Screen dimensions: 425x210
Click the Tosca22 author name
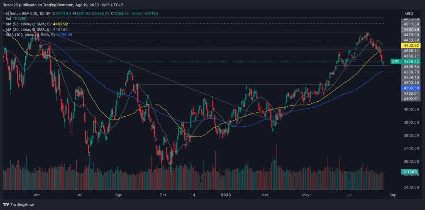click(x=12, y=5)
